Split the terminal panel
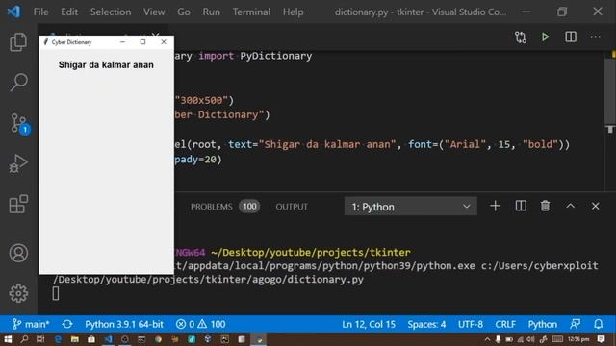Viewport: 616px width, 346px height. point(521,206)
